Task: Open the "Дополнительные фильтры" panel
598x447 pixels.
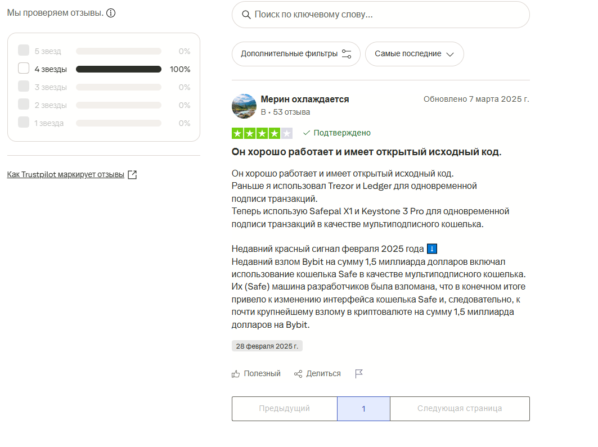Action: click(x=296, y=54)
